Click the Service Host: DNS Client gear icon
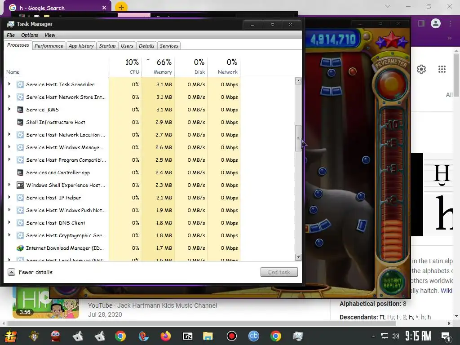Screen dimensions: 460x345 click(x=20, y=223)
